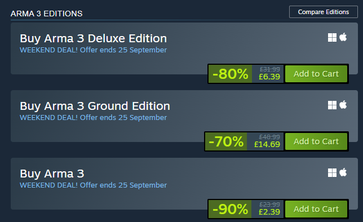Click Apple icon on Ground Edition row
Viewport: 363px width, 222px height.
click(343, 105)
